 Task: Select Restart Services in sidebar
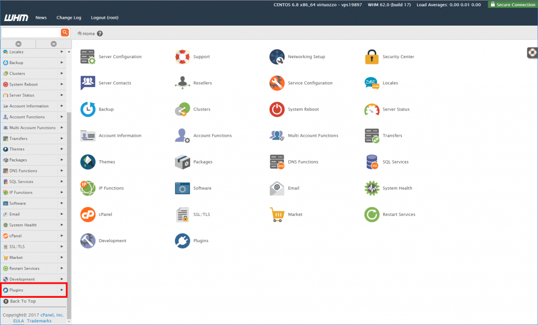[x=24, y=268]
